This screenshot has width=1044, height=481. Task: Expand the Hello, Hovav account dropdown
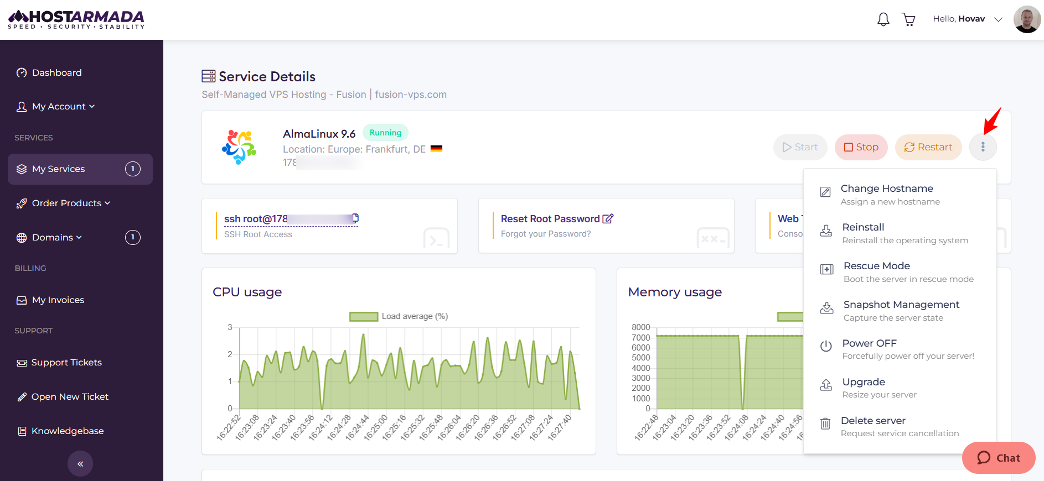968,19
